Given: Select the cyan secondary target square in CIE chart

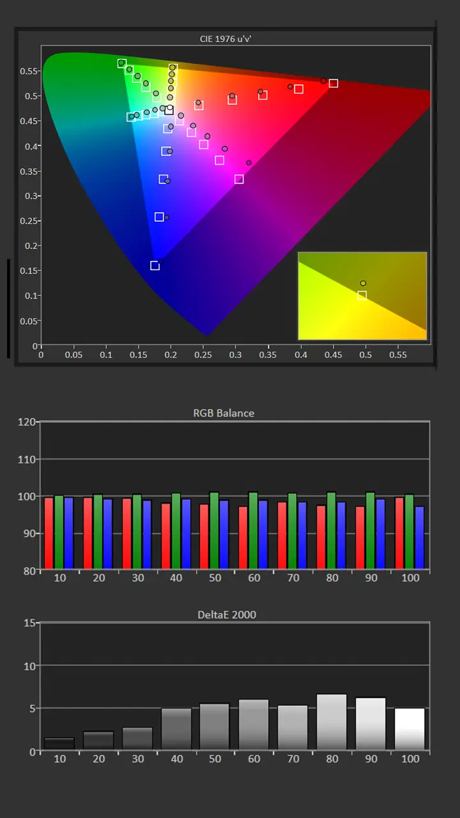Looking at the screenshot, I should coord(131,117).
